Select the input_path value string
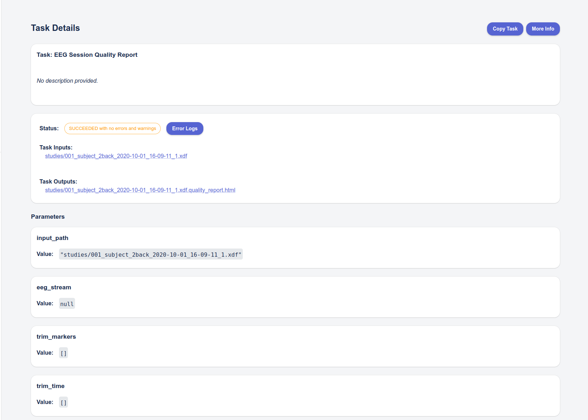588x420 pixels. pyautogui.click(x=151, y=255)
